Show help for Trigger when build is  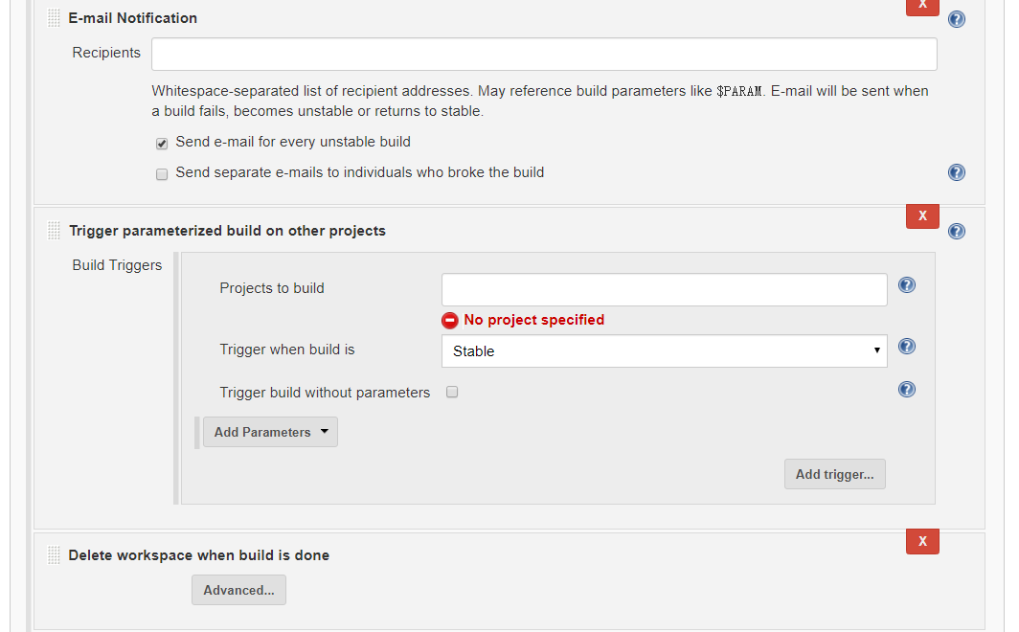(x=907, y=347)
